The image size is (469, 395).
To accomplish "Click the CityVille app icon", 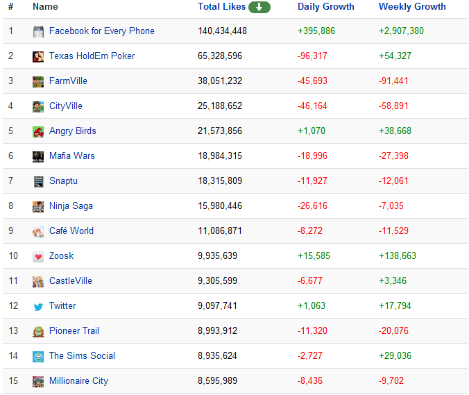I will (38, 106).
